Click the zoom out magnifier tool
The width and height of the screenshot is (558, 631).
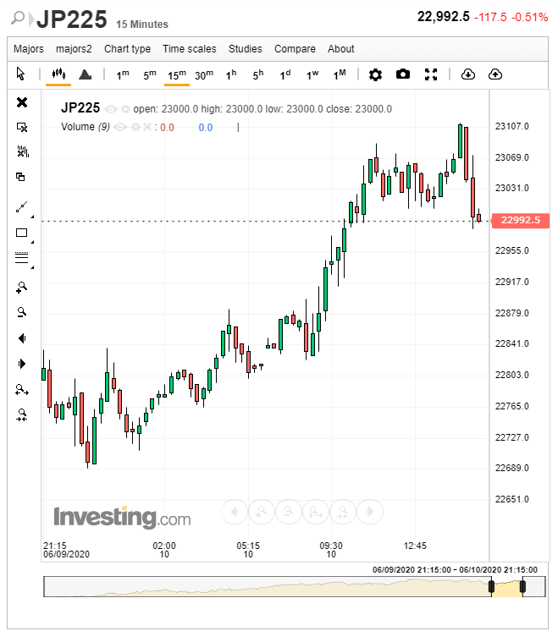(x=22, y=312)
